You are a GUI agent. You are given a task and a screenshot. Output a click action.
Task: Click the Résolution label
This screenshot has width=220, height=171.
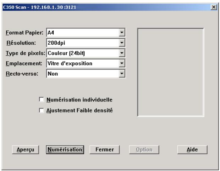(x=21, y=43)
